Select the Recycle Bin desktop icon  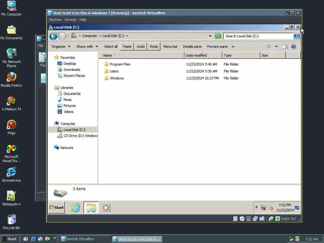(11, 222)
